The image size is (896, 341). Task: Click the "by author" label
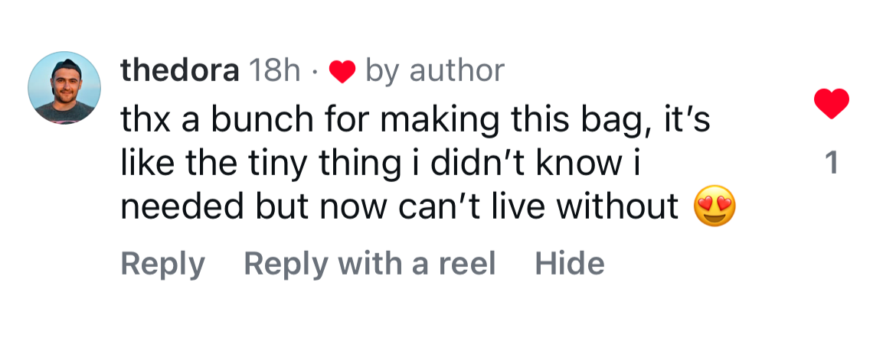tap(435, 71)
